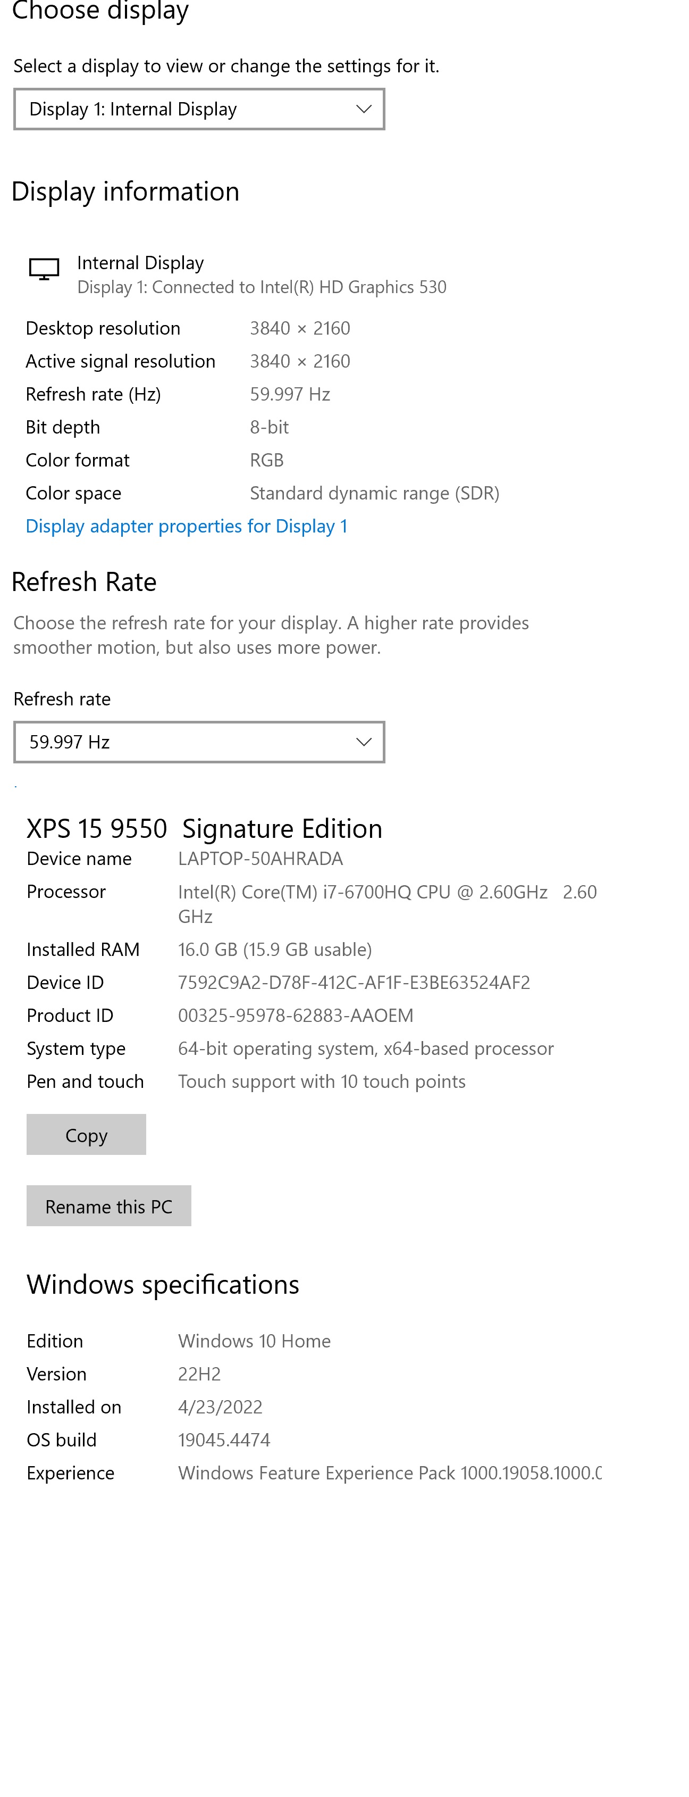Screen dimensions: 689x1797
Task: Click the Refresh Rate section heading
Action: (x=85, y=583)
